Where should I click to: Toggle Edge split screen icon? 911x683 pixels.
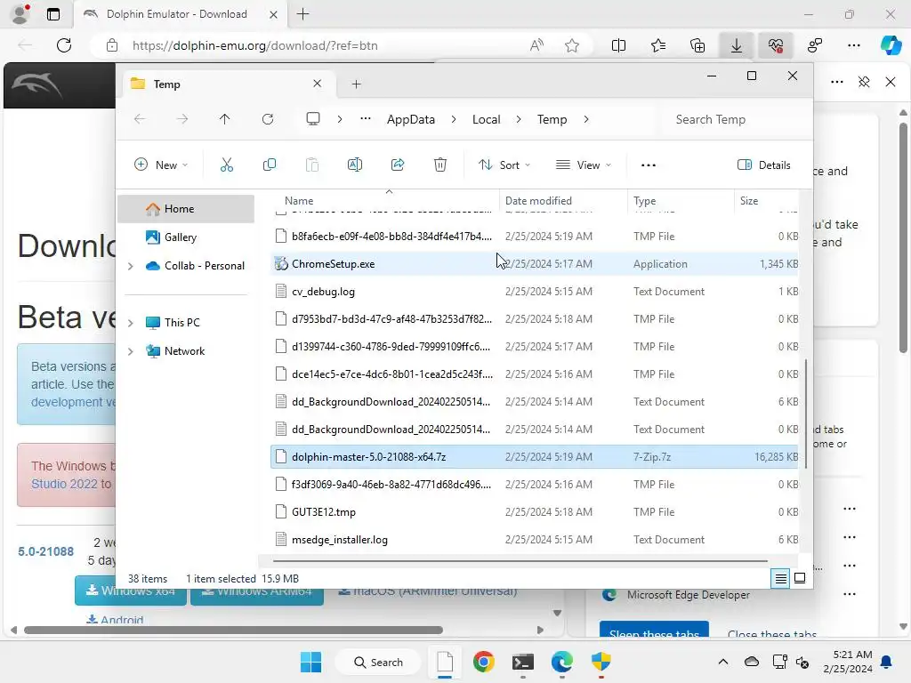[x=619, y=45]
